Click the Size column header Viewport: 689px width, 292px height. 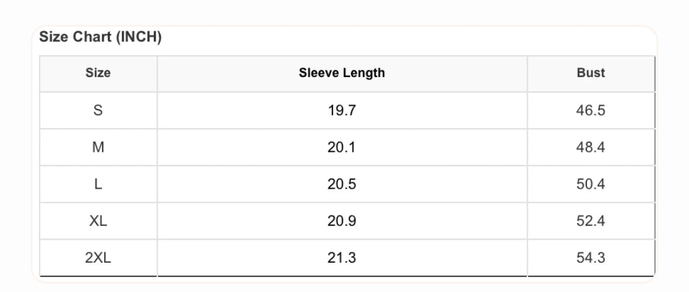point(98,73)
